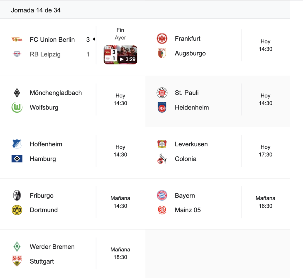Open the Heidenheim team name link
Image resolution: width=303 pixels, height=278 pixels.
(192, 107)
